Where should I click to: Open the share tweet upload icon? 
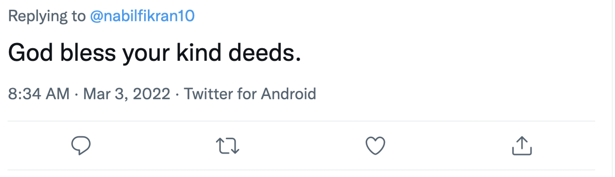click(x=522, y=146)
